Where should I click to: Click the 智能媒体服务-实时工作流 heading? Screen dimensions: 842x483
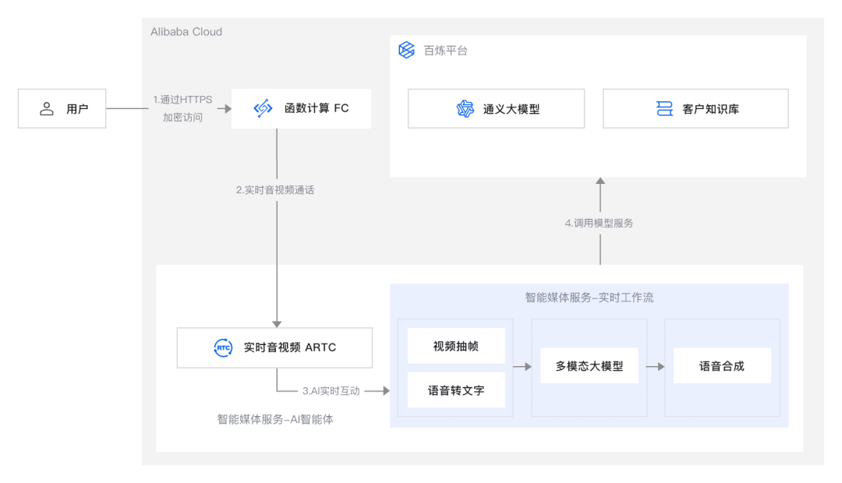pos(589,298)
